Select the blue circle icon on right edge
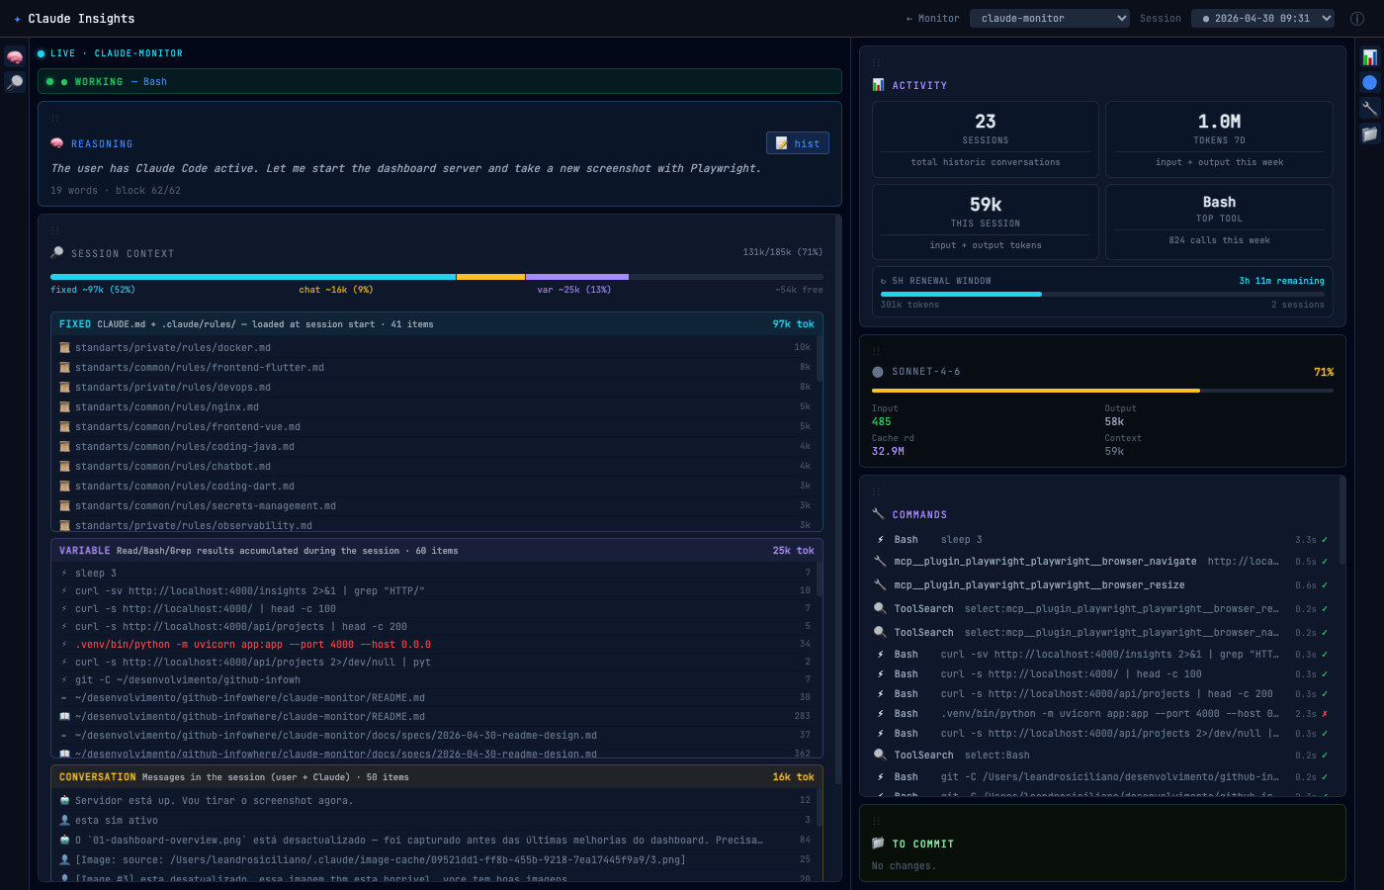The width and height of the screenshot is (1384, 890). pos(1370,83)
